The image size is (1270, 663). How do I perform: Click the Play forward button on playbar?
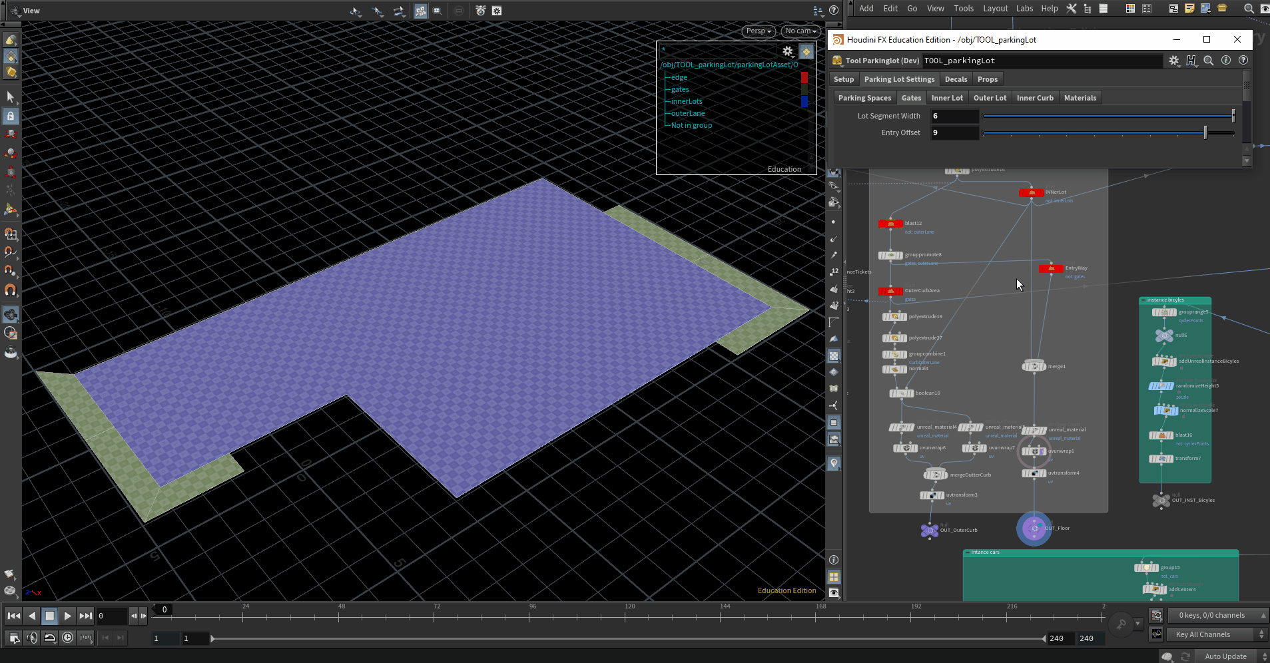[67, 616]
